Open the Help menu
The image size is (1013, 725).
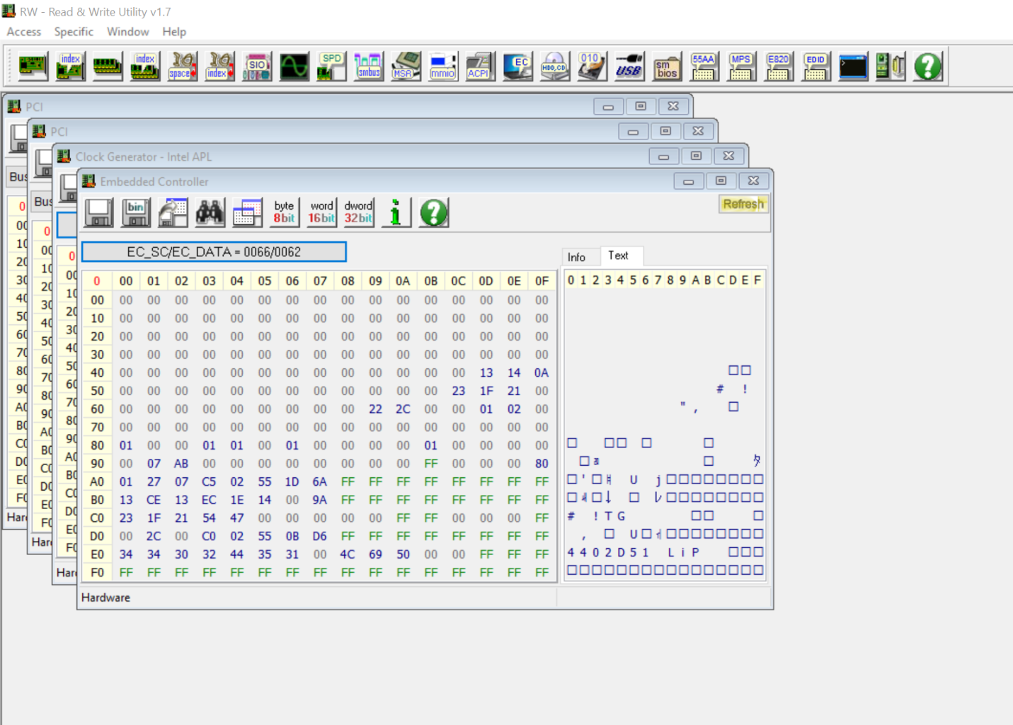tap(174, 32)
